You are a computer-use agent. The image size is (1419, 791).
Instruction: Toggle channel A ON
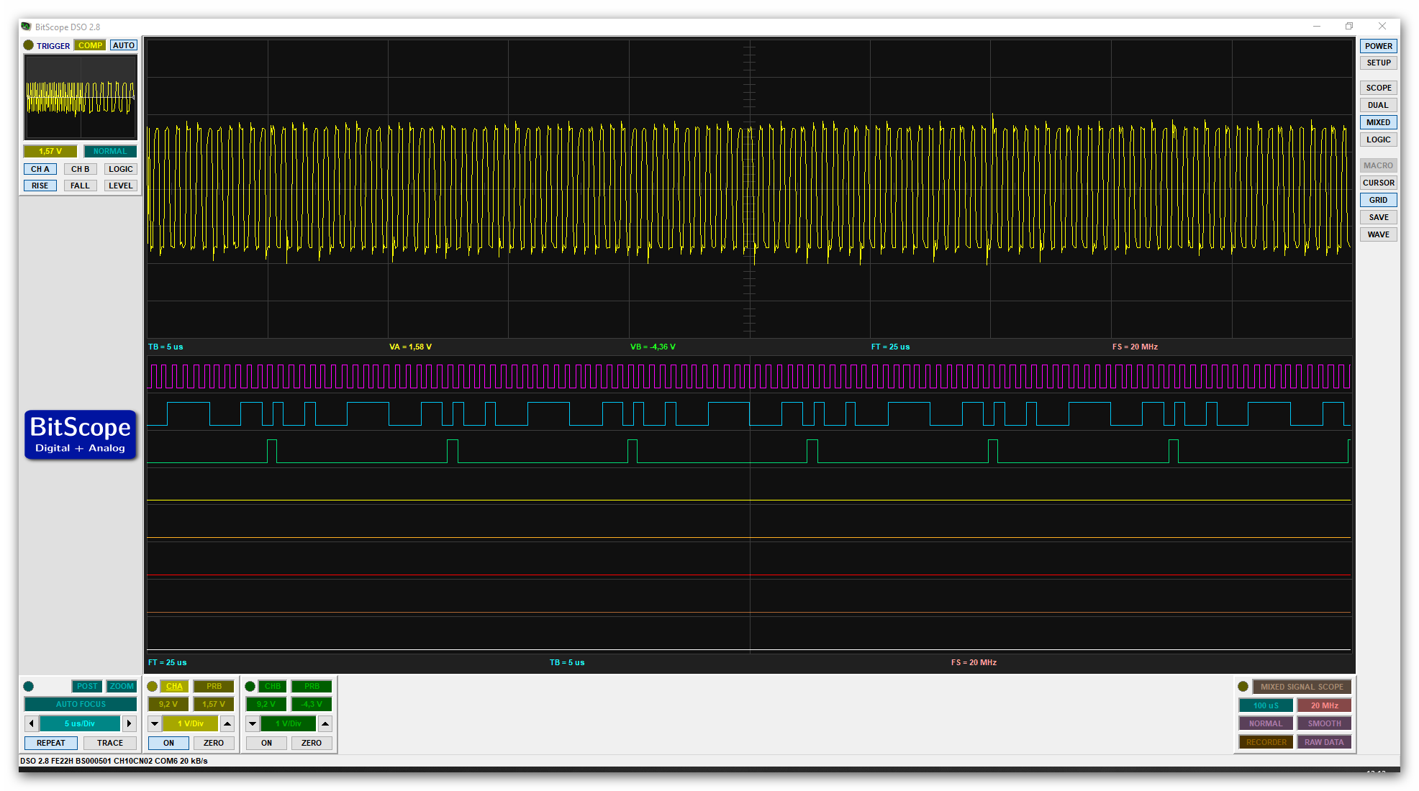click(168, 743)
